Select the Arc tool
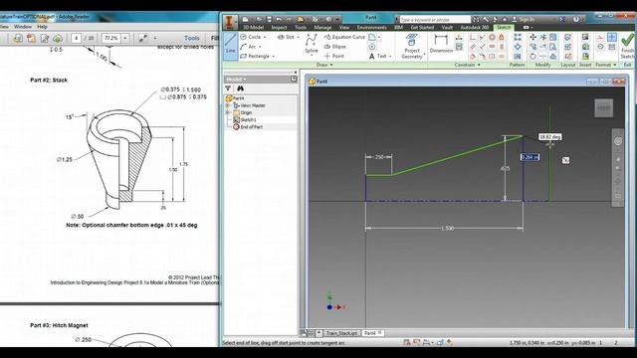Image resolution: width=637 pixels, height=358 pixels. coord(248,47)
